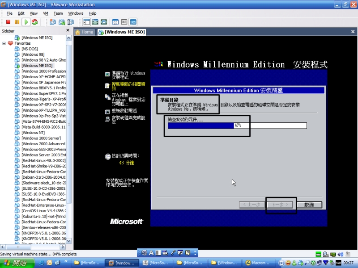Click the Take Snapshot toolbar icon
This screenshot has width=358, height=268.
point(53,22)
